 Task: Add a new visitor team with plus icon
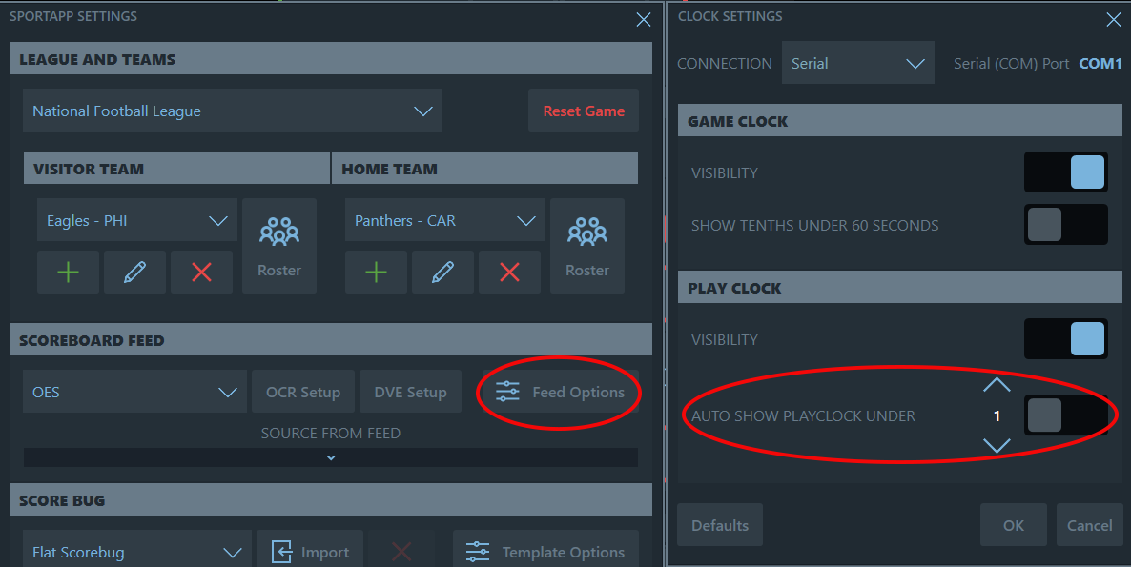(68, 272)
